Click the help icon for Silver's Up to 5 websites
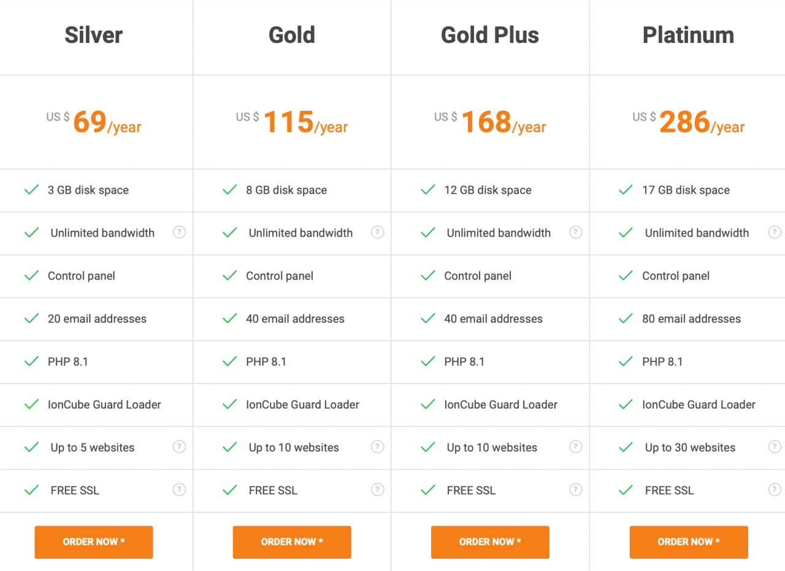This screenshot has height=571, width=785. pos(179,447)
